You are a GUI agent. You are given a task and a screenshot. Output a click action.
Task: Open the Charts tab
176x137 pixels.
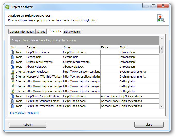coord(41,32)
